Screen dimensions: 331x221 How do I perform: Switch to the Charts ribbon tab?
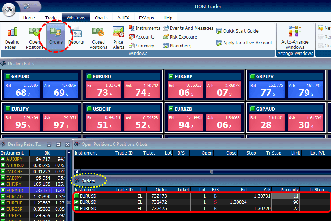[x=101, y=18]
